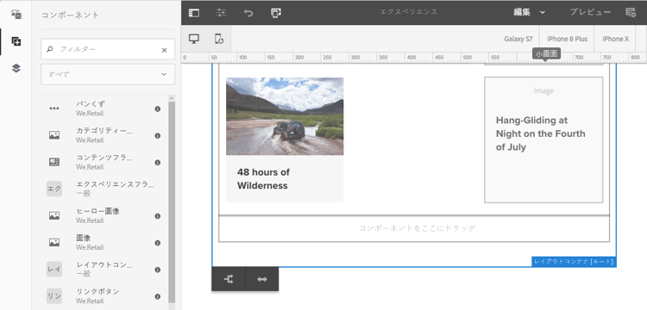This screenshot has height=310, width=647.
Task: Select the パンくず breadcrumb component icon
Action: click(54, 108)
